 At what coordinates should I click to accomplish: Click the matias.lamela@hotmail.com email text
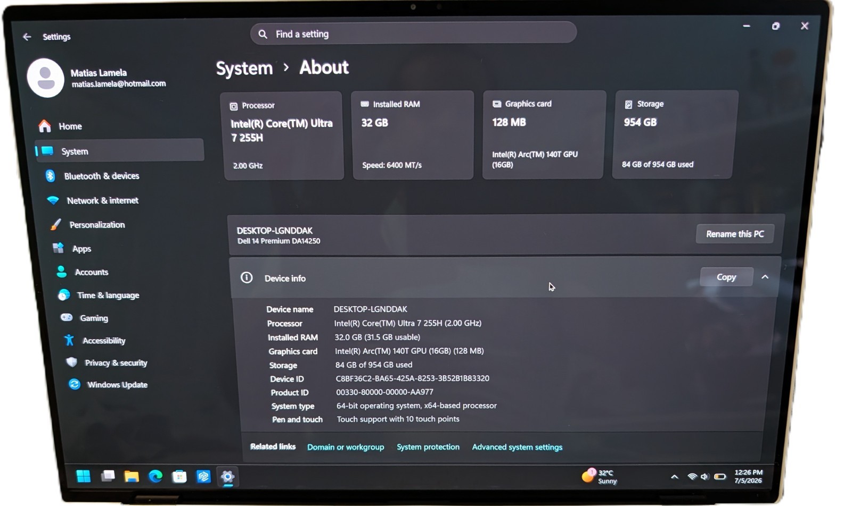119,84
